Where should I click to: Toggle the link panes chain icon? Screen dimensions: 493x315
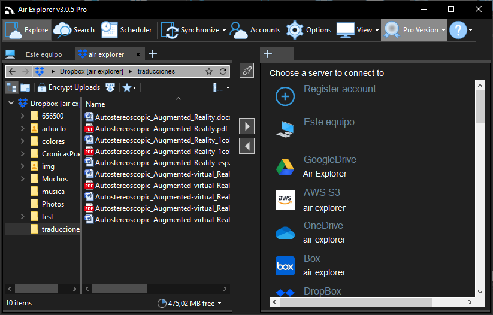pos(247,71)
